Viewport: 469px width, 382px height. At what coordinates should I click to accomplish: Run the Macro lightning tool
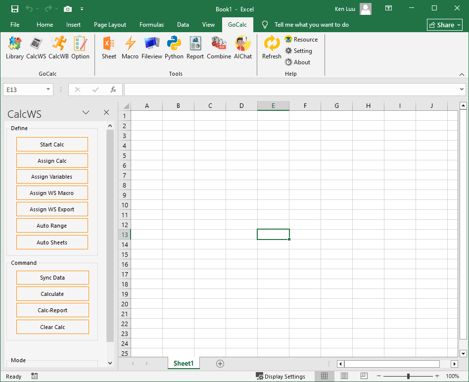pos(130,48)
